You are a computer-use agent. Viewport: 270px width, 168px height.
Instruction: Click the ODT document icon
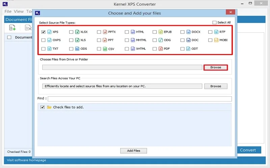188,49
